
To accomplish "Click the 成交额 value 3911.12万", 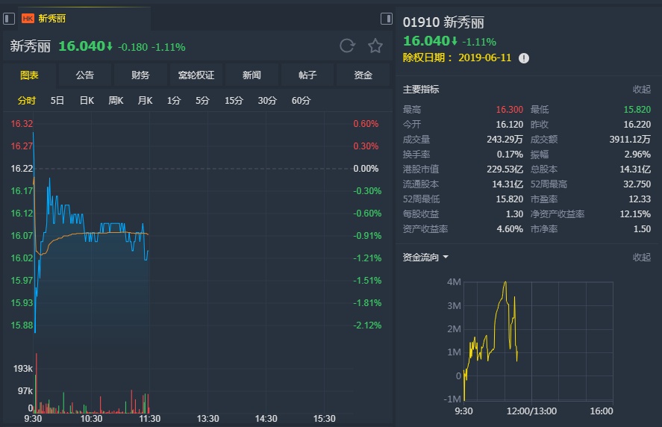I will click(x=630, y=140).
